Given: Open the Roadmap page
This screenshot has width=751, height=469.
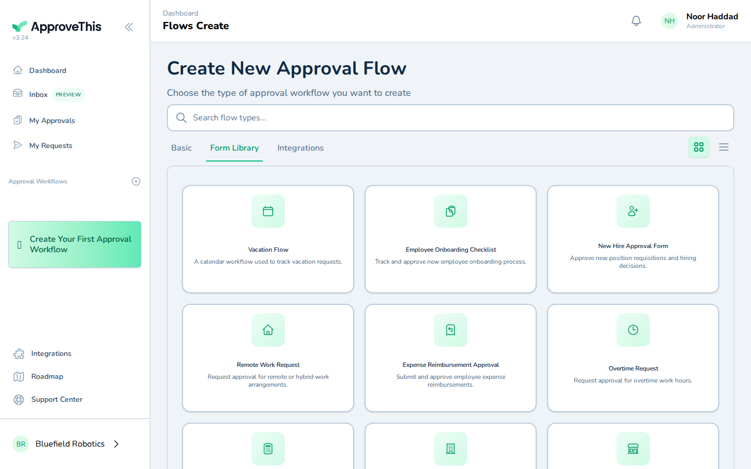Looking at the screenshot, I should [47, 376].
